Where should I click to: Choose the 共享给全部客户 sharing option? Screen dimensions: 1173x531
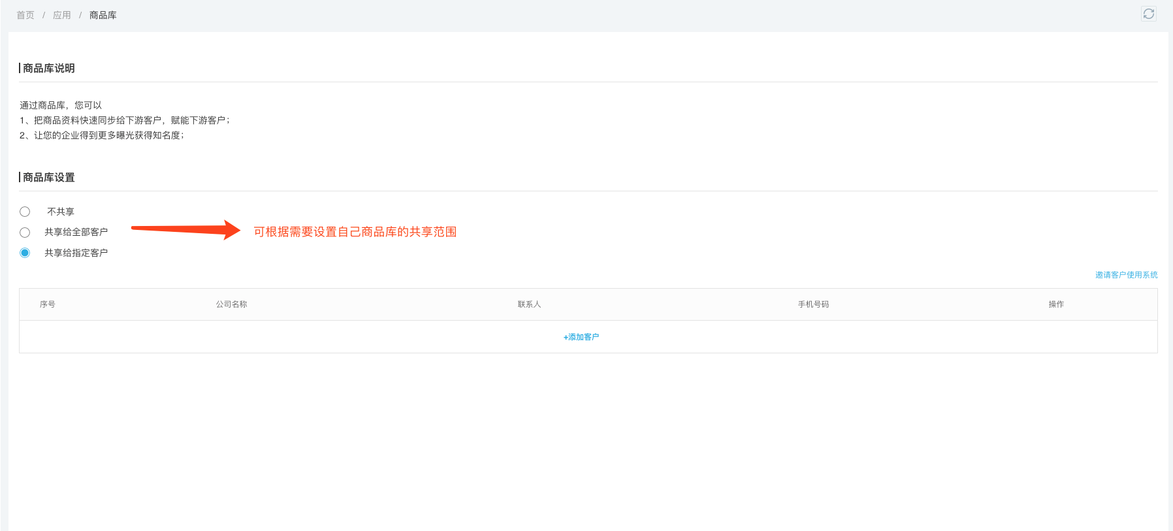[25, 233]
